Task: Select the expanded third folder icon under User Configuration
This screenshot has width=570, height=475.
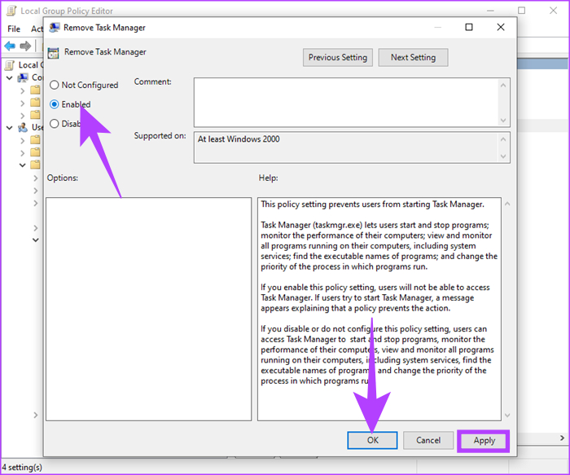Action: 35,165
